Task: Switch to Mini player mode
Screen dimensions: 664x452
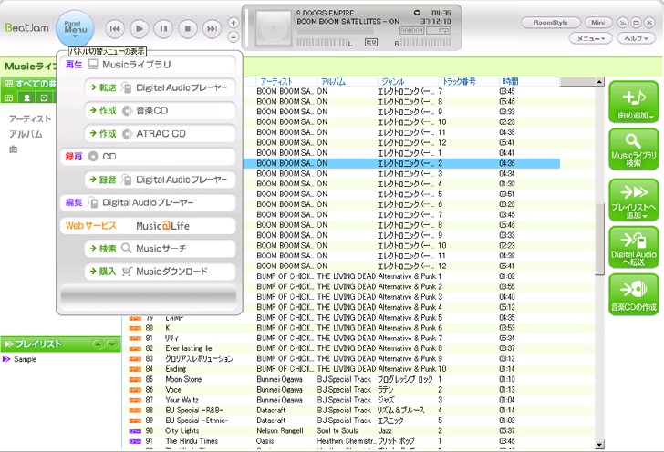Action: [598, 23]
